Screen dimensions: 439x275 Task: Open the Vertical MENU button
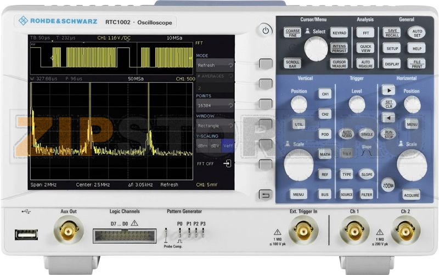[x=299, y=194]
